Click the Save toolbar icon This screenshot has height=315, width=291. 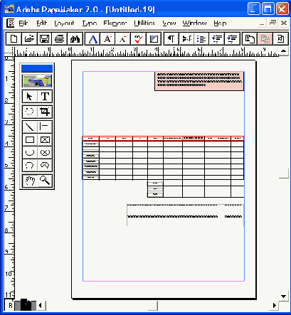(x=44, y=38)
